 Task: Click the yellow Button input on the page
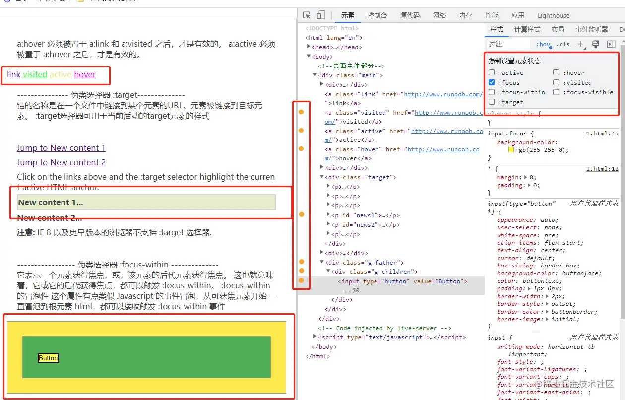pos(48,358)
